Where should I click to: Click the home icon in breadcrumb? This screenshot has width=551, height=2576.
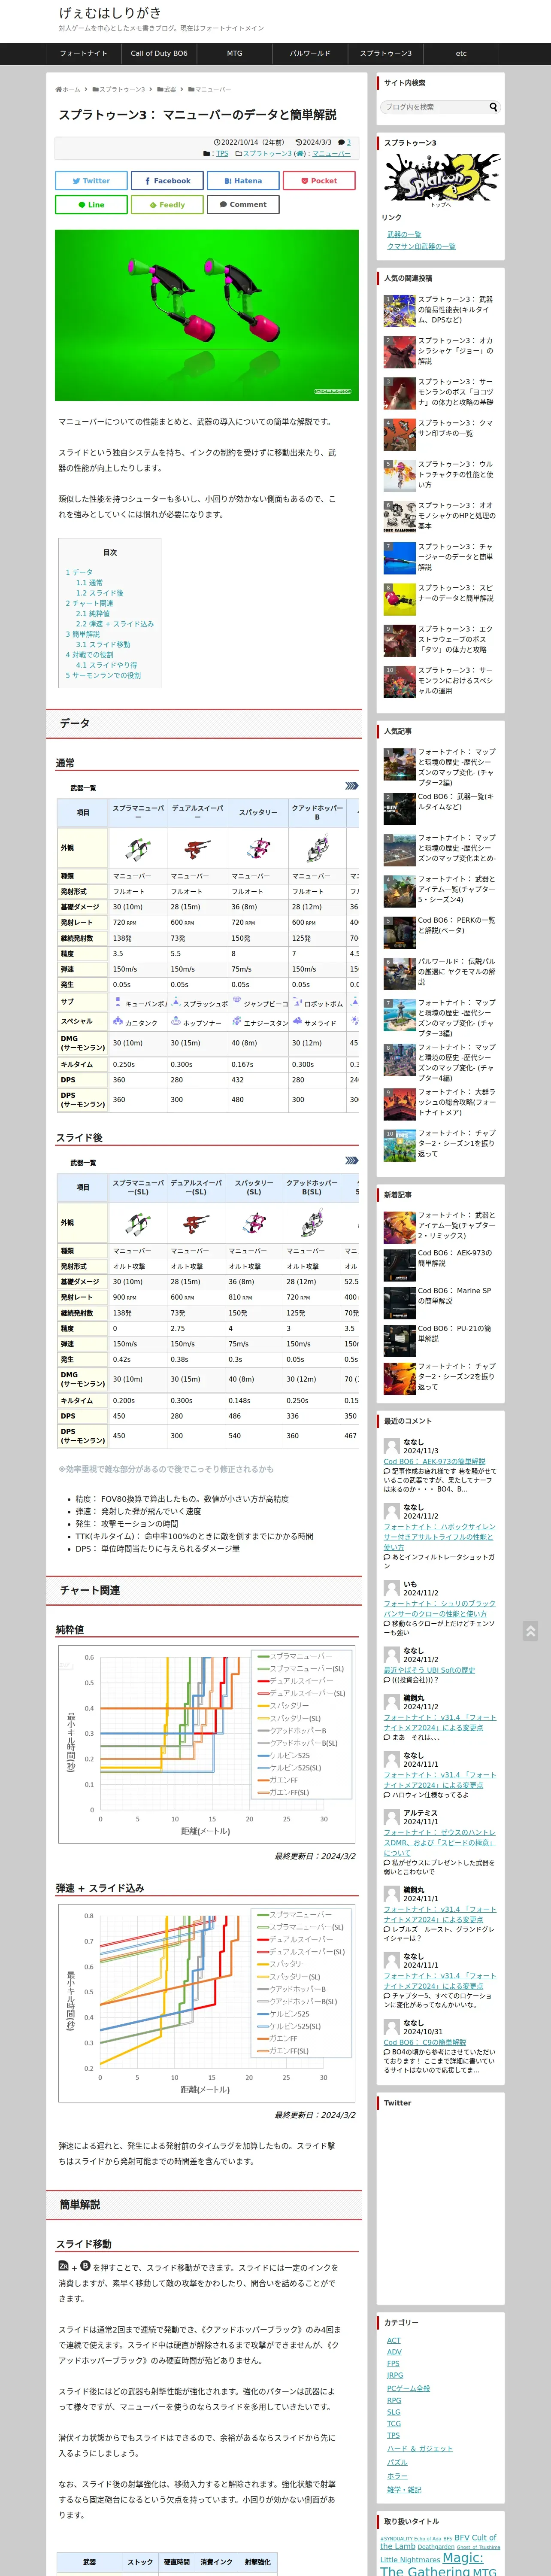pyautogui.click(x=59, y=89)
